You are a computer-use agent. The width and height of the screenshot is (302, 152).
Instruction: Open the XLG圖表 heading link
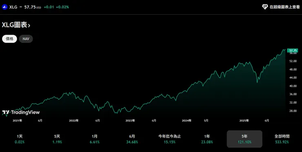tap(16, 25)
